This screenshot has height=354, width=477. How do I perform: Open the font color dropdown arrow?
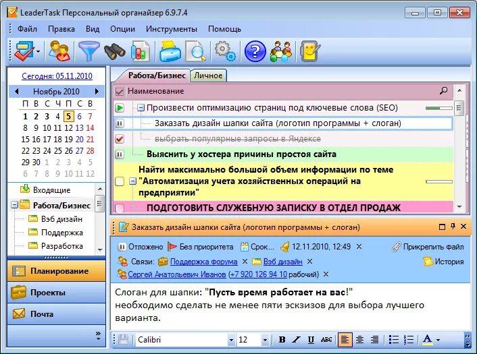click(x=438, y=340)
